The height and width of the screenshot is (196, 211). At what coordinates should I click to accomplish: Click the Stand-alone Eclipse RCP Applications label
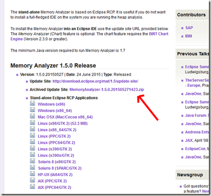64,98
